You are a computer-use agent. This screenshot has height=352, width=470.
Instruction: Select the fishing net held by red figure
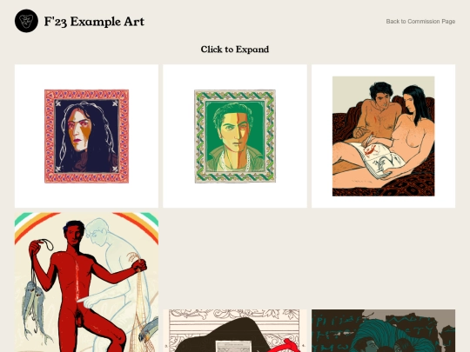138,302
